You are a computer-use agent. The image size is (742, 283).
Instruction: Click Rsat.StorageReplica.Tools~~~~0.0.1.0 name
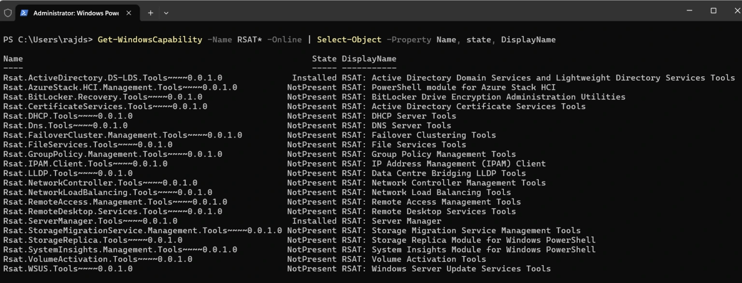pos(93,240)
